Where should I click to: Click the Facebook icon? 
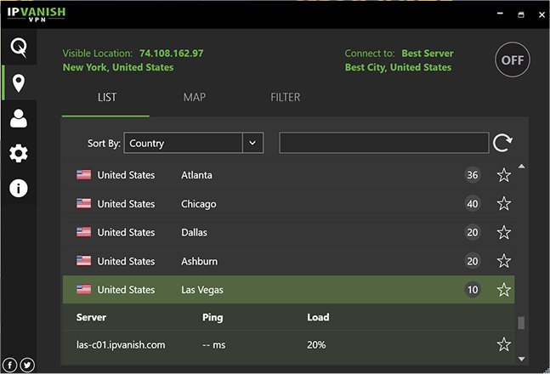[x=11, y=365]
